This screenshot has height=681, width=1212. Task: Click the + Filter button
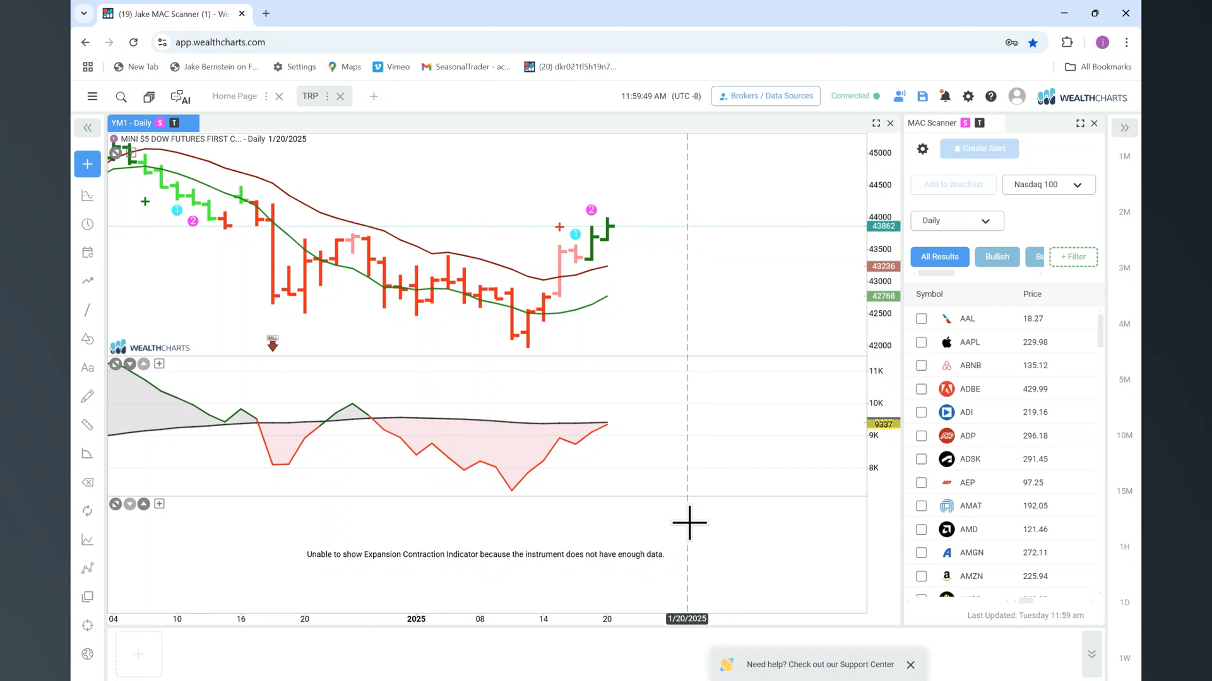(x=1073, y=257)
